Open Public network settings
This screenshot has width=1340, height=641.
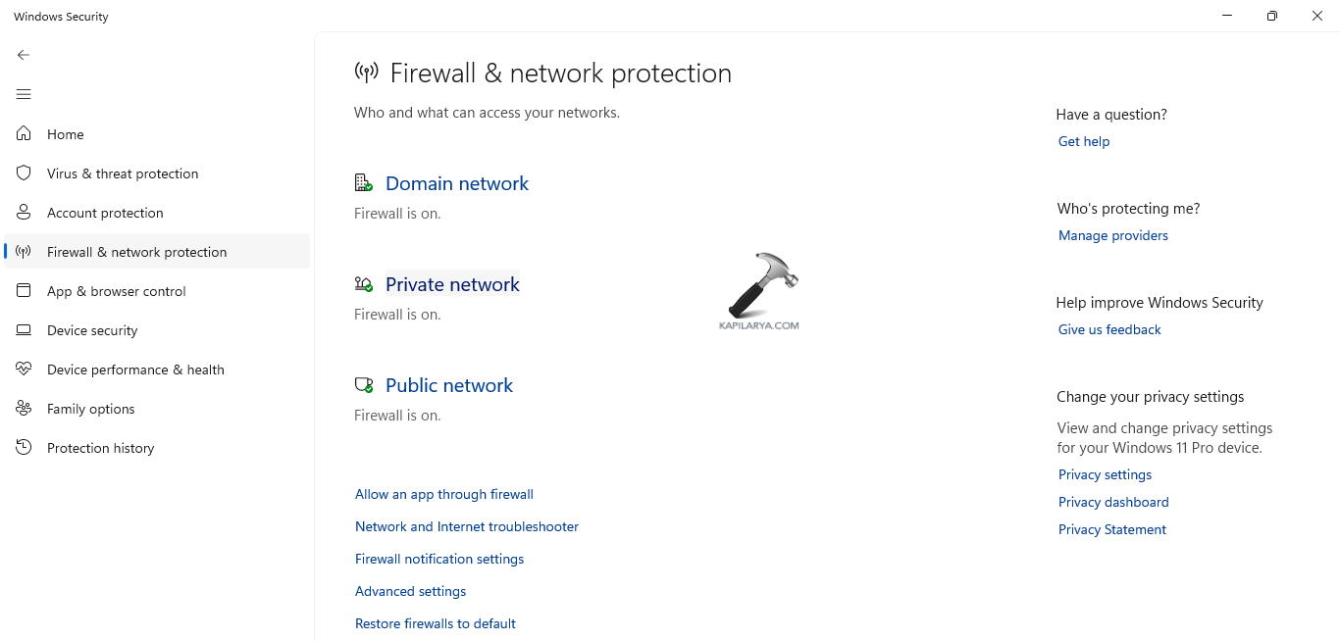448,385
